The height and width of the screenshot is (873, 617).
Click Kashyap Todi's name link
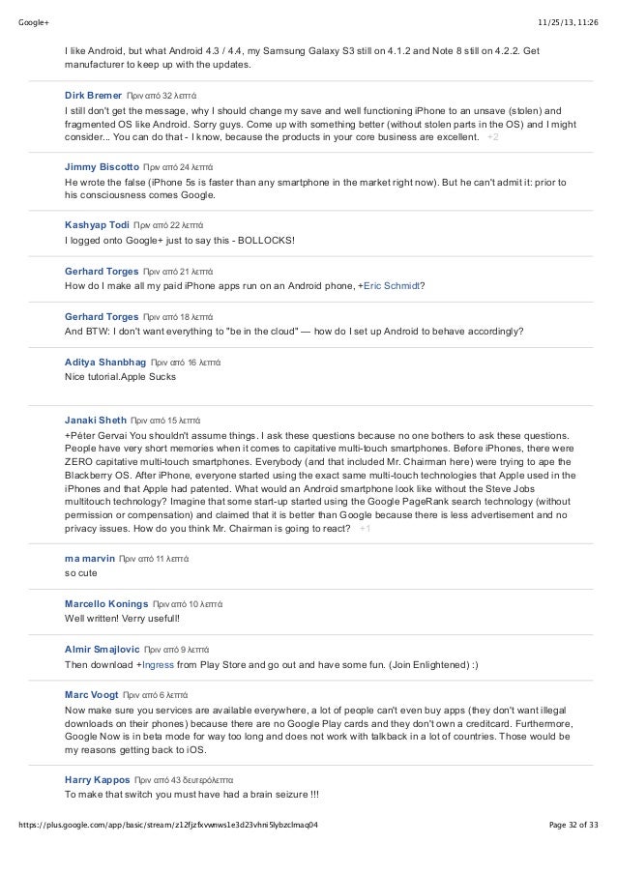click(x=97, y=225)
